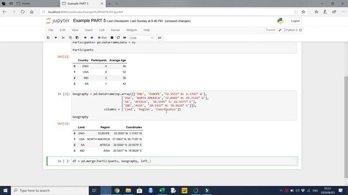Open the favorites hub icon
Screen dimensions: 348x195
pos(316,12)
